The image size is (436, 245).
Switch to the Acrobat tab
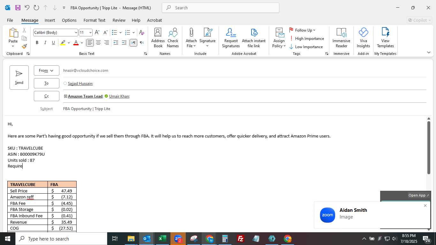(x=154, y=20)
